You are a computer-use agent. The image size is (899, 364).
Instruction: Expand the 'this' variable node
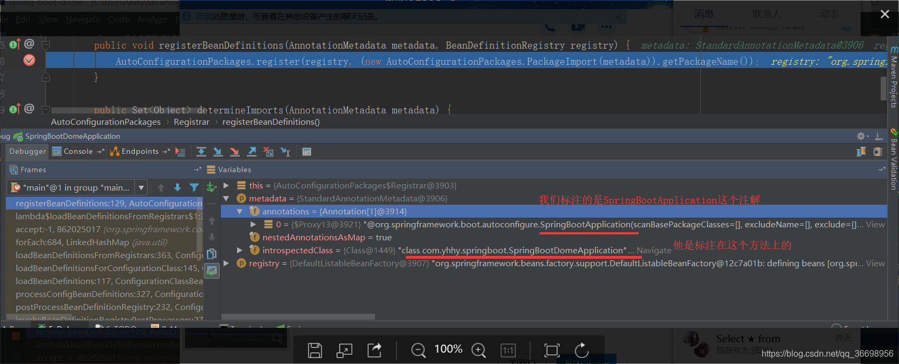(226, 185)
